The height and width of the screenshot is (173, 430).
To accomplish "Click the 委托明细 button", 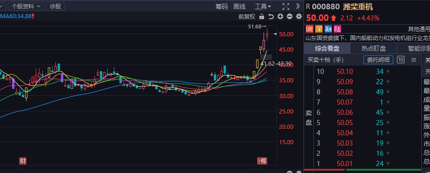I will (x=378, y=60).
